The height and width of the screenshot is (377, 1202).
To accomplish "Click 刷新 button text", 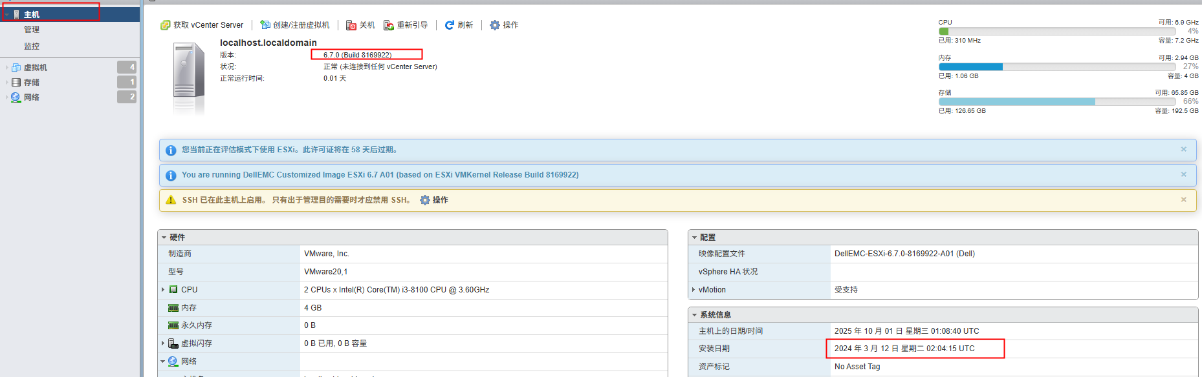I will [465, 25].
